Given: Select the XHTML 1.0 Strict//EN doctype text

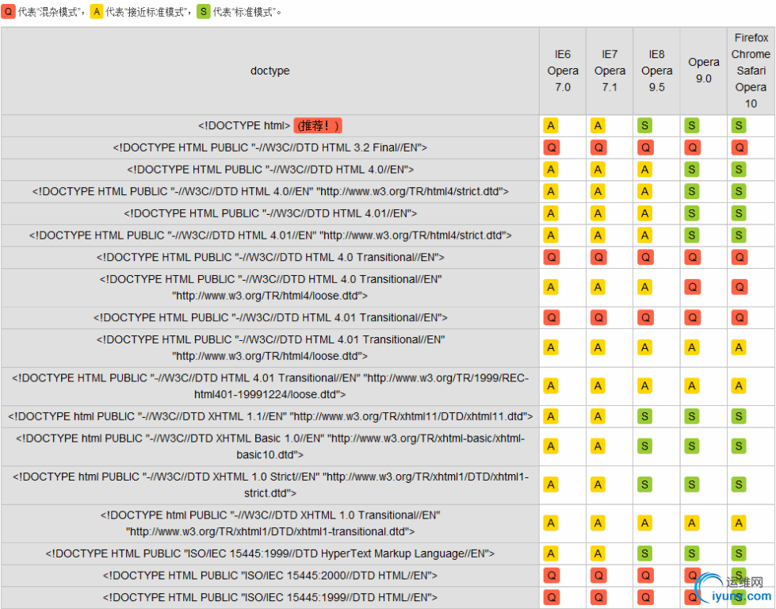Looking at the screenshot, I should point(270,485).
